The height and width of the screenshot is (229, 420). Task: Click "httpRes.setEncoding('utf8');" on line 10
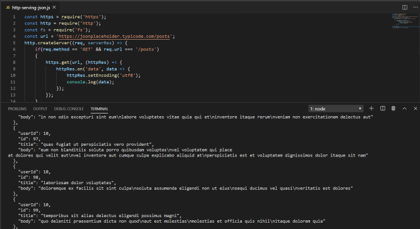tap(104, 76)
